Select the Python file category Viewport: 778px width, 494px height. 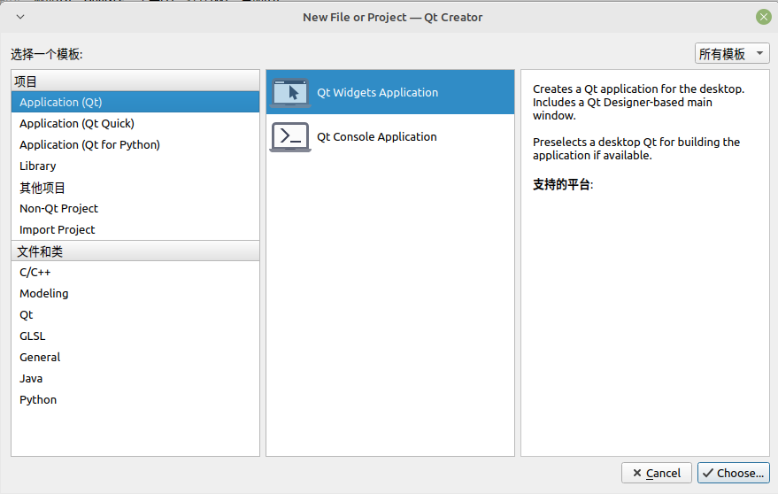[x=38, y=400]
